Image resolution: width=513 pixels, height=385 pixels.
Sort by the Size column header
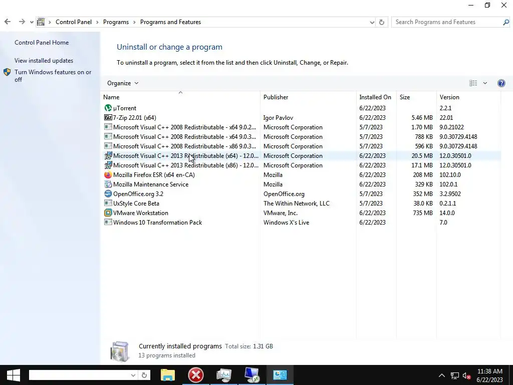click(416, 97)
